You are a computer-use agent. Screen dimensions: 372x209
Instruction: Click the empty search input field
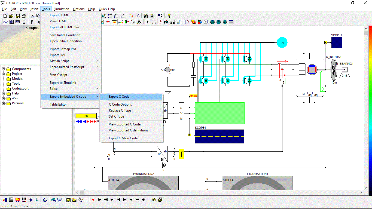20,62
